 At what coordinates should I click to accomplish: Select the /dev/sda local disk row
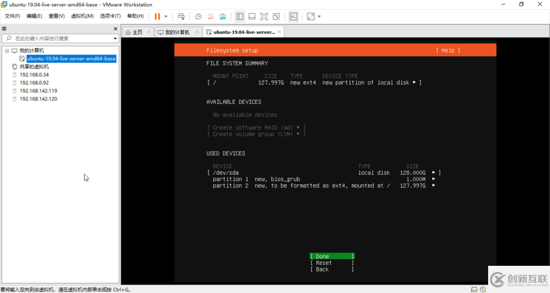click(x=324, y=173)
